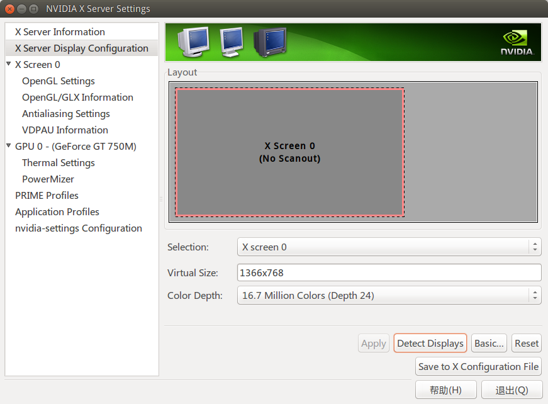Click the 退出(Q) quit button
The width and height of the screenshot is (548, 404).
click(512, 390)
